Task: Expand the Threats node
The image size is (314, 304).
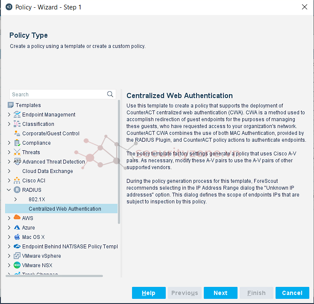Action: click(x=9, y=152)
